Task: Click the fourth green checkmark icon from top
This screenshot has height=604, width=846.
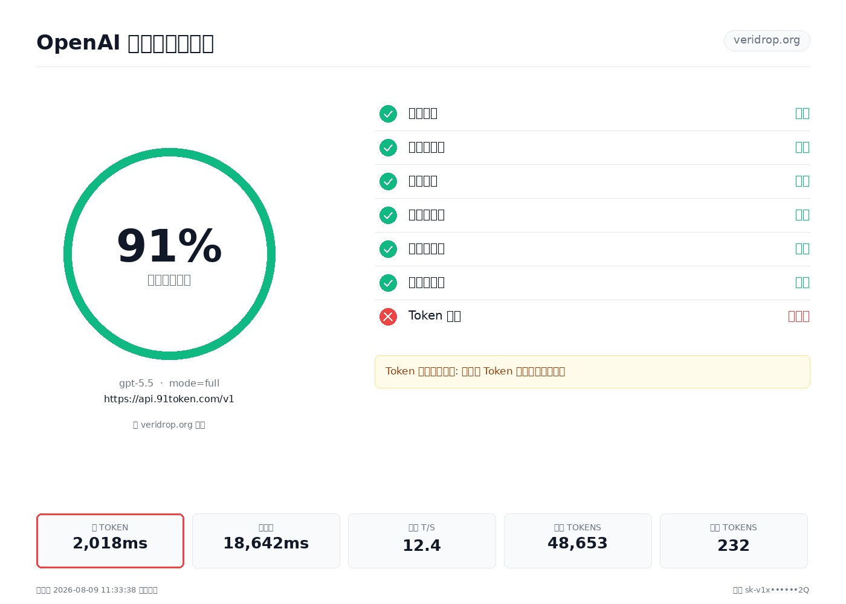Action: click(x=388, y=215)
